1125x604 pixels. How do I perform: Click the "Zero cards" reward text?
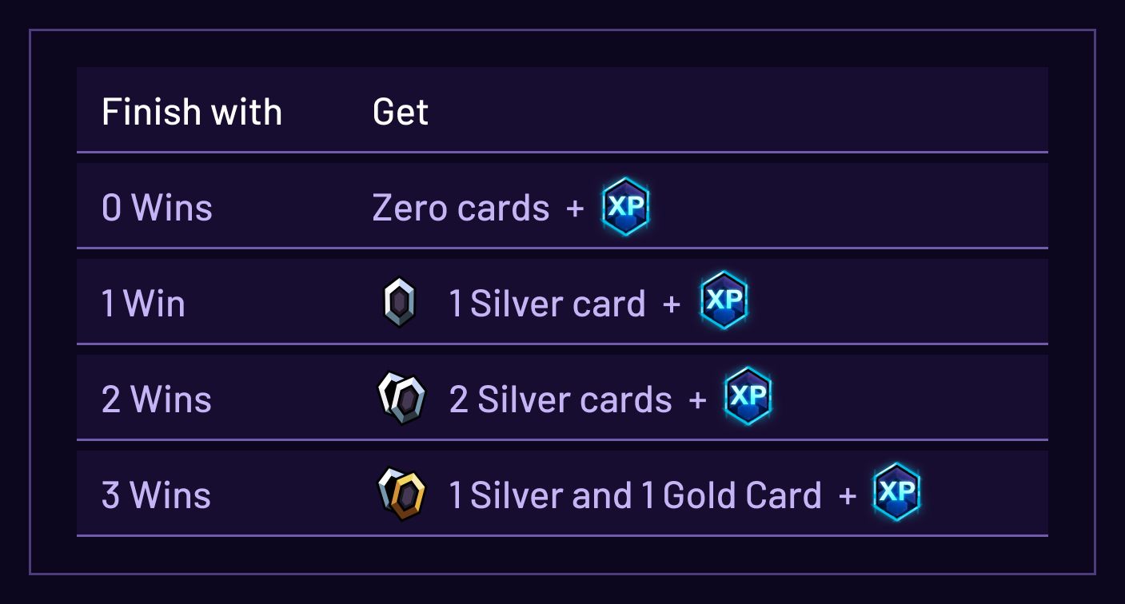pos(461,208)
